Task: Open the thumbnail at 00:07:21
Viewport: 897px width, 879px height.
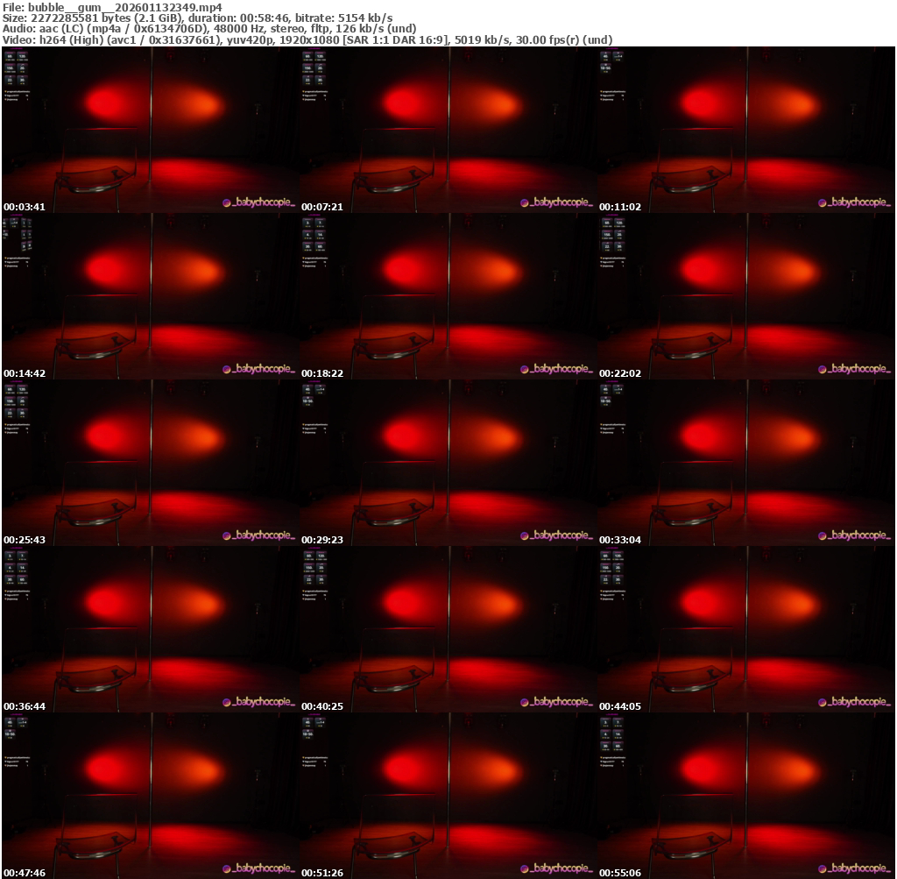Action: 448,130
